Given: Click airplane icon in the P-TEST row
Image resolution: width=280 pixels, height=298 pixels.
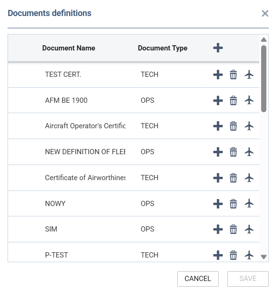Looking at the screenshot, I should (249, 255).
